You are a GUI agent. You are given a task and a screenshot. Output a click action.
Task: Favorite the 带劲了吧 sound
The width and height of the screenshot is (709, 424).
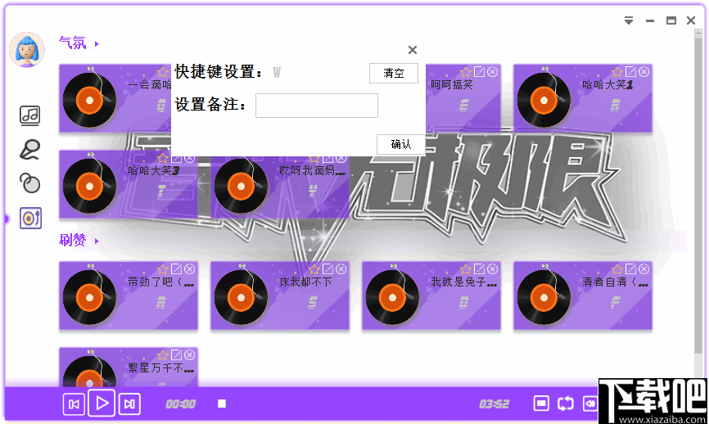click(163, 269)
